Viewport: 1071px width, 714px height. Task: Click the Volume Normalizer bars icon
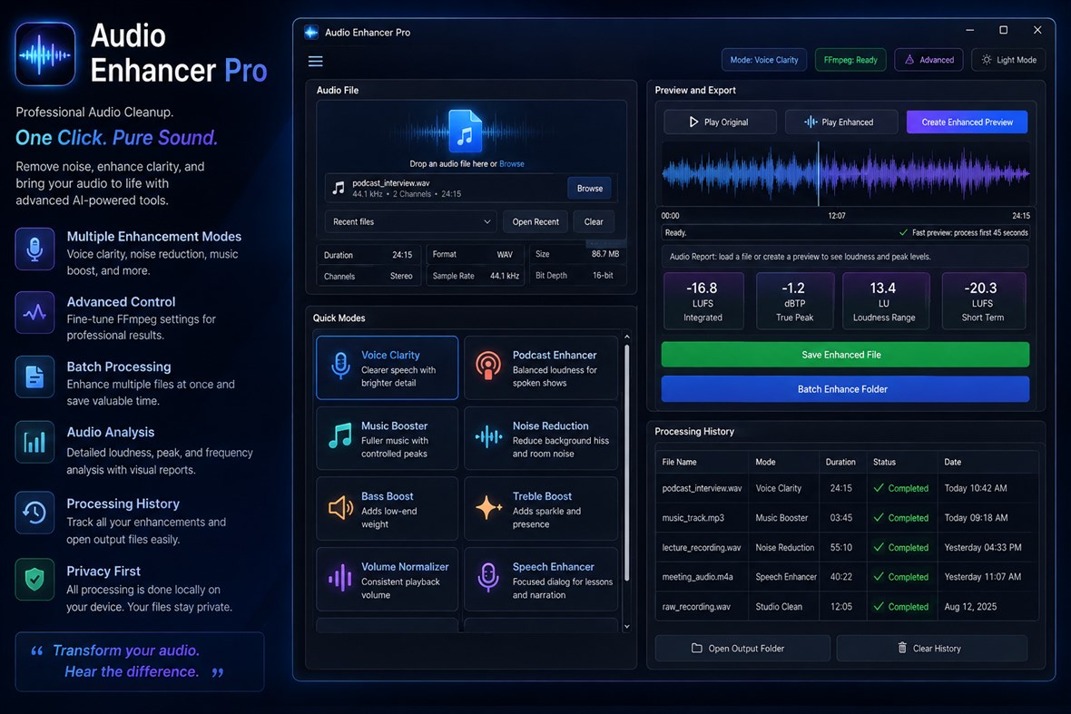(339, 578)
